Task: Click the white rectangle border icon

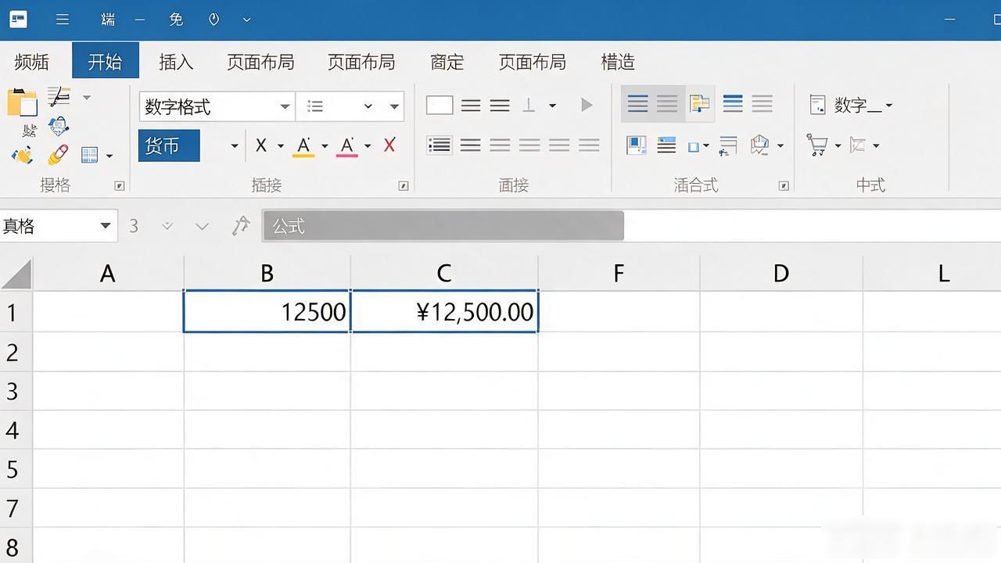Action: point(440,105)
